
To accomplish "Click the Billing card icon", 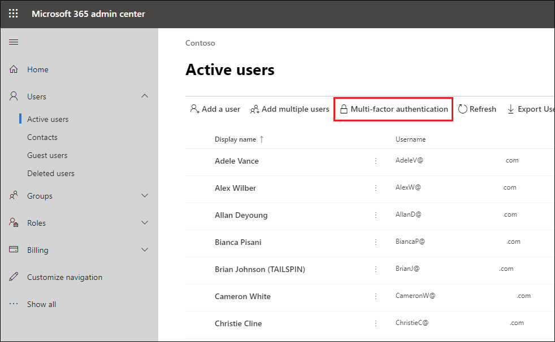I will pyautogui.click(x=14, y=250).
